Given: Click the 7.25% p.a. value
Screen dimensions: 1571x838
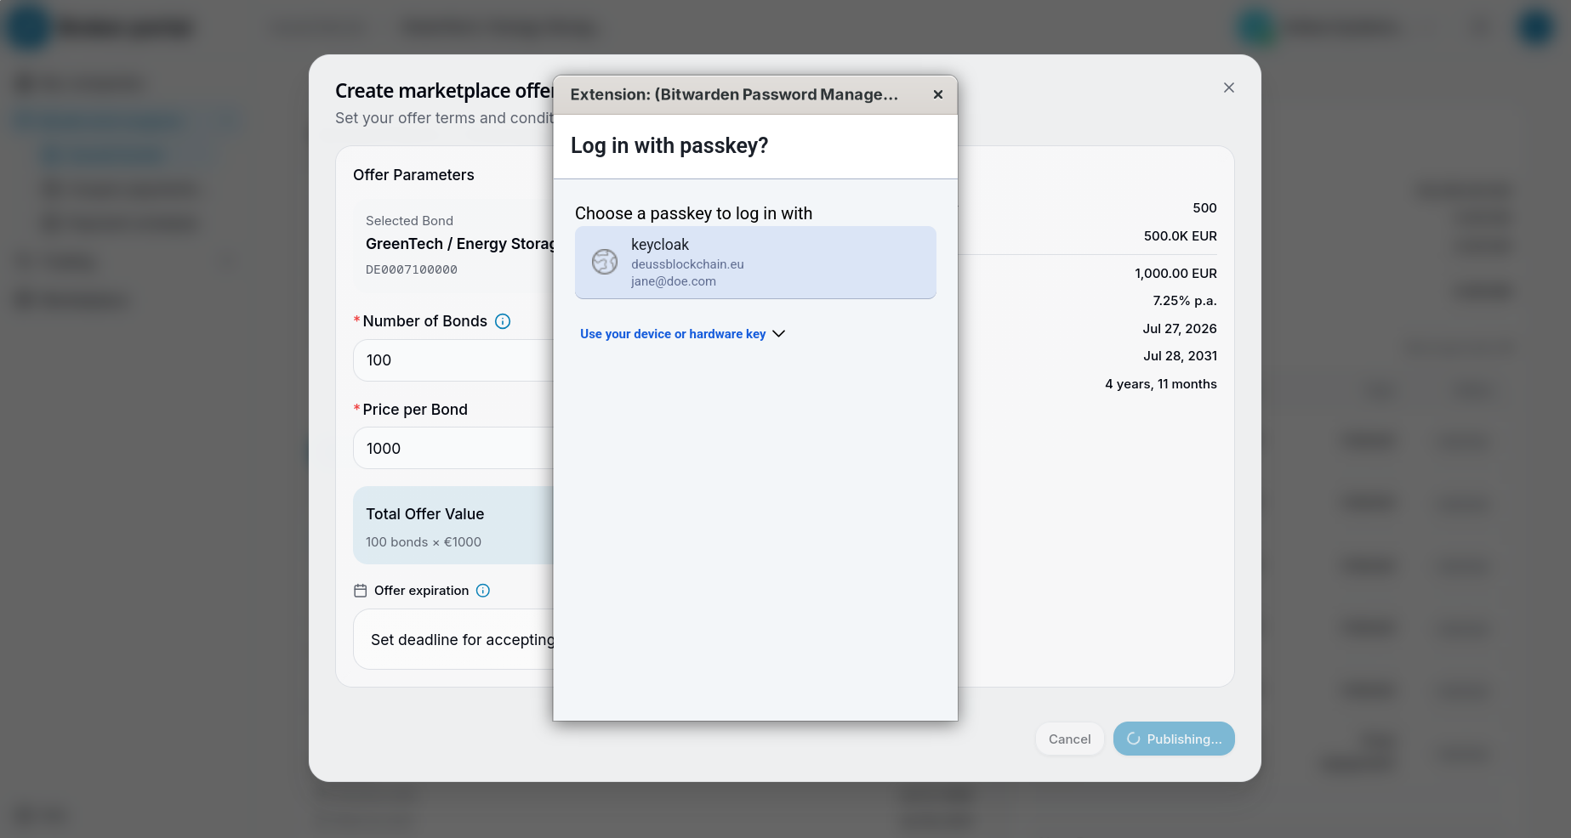Looking at the screenshot, I should [x=1185, y=301].
